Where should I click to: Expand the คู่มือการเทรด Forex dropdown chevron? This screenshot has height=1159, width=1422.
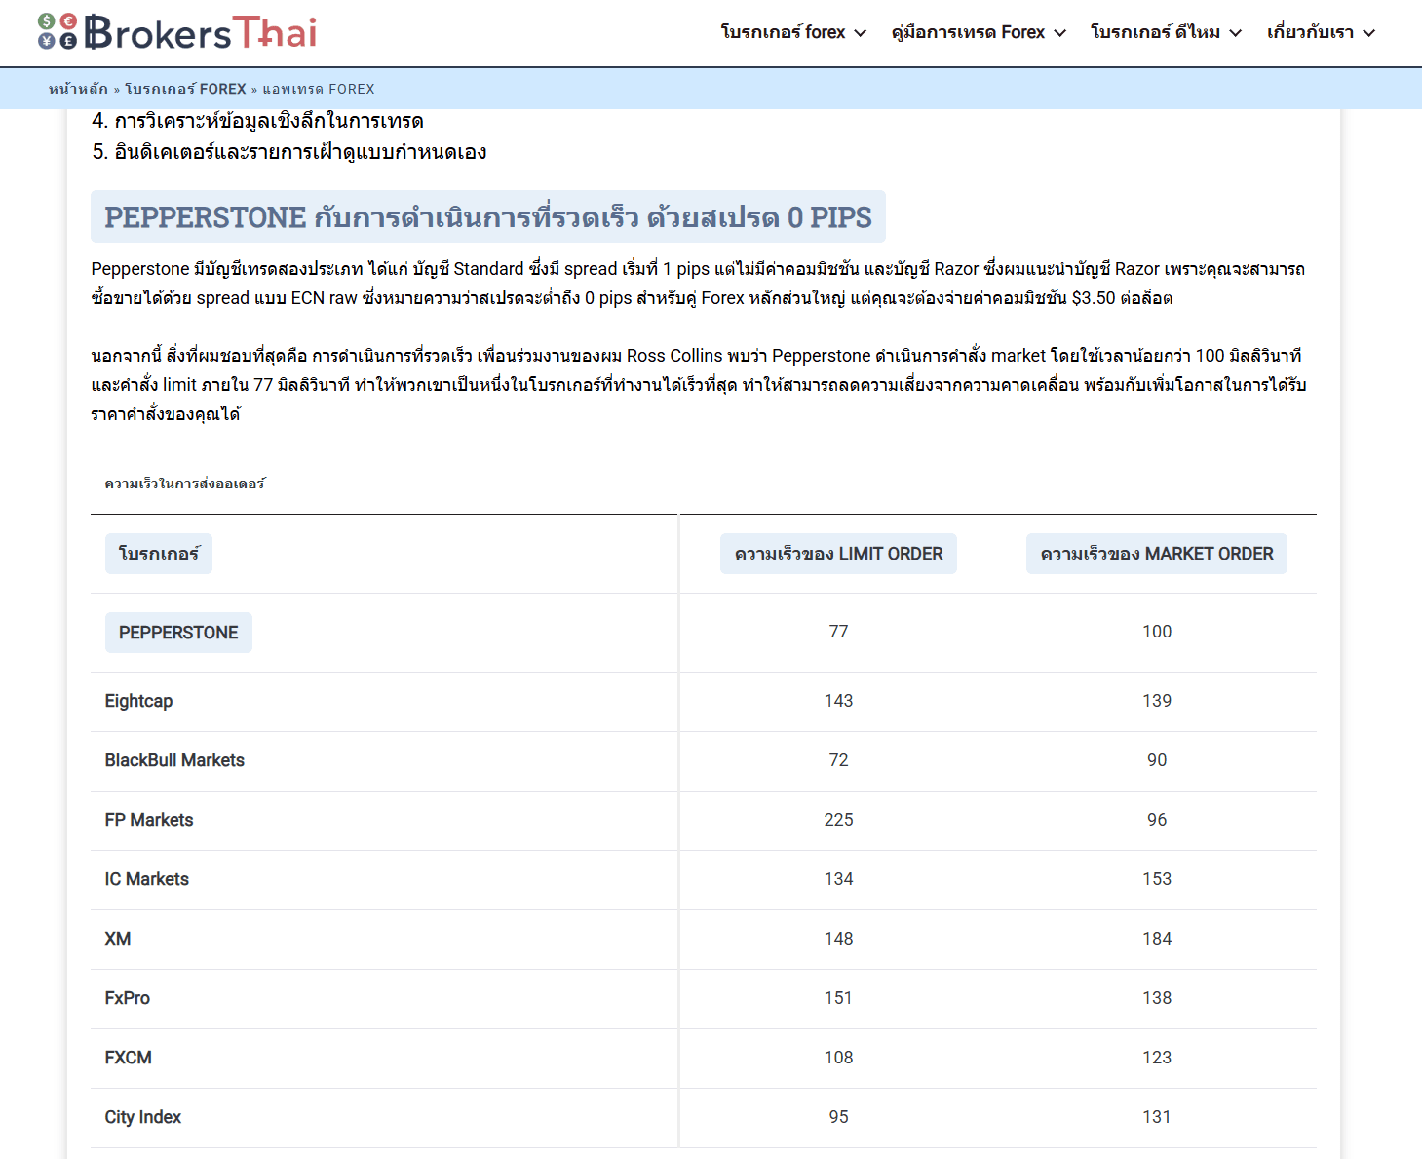pos(1059,33)
